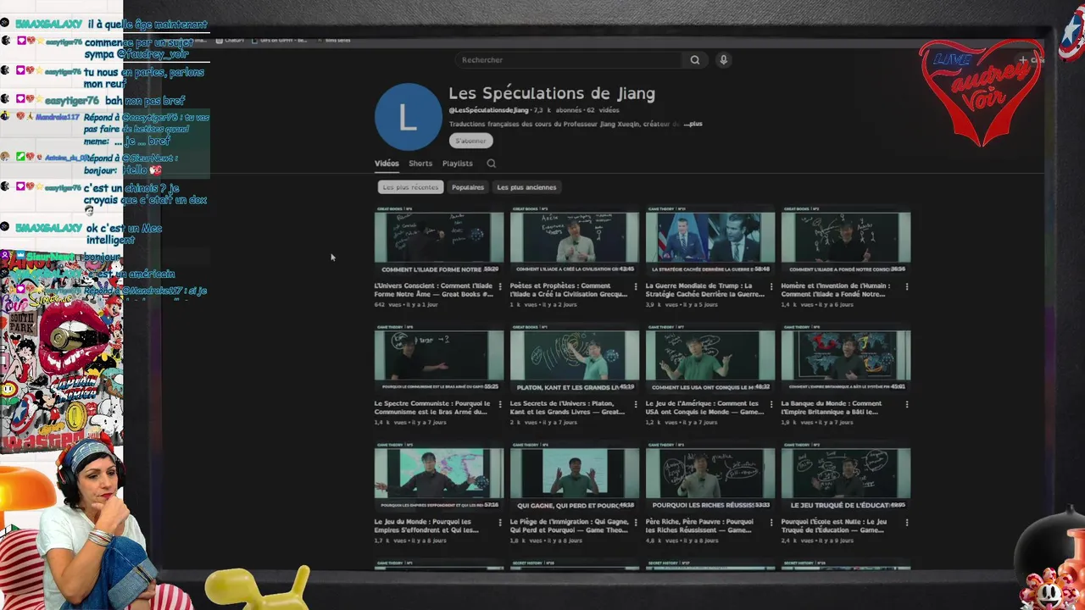Image resolution: width=1085 pixels, height=610 pixels.
Task: Switch to the Shorts tab
Action: (420, 164)
